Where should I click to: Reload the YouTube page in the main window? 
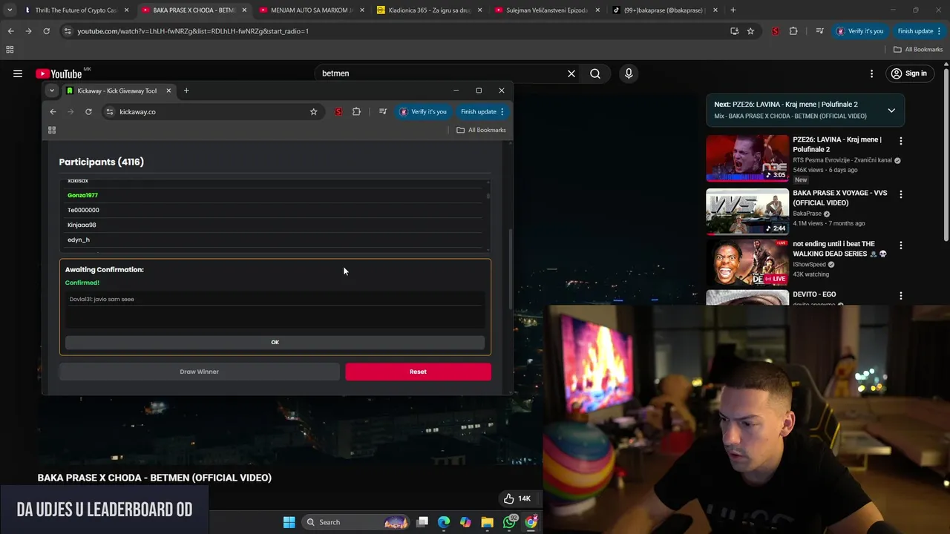(46, 31)
